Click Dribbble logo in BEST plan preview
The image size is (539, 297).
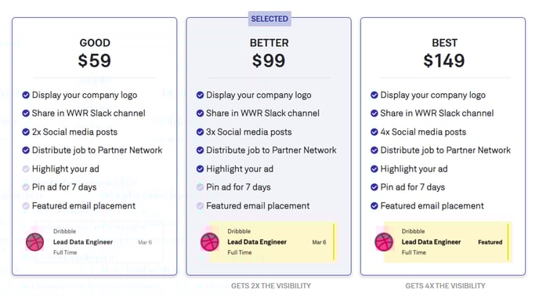[x=384, y=242]
